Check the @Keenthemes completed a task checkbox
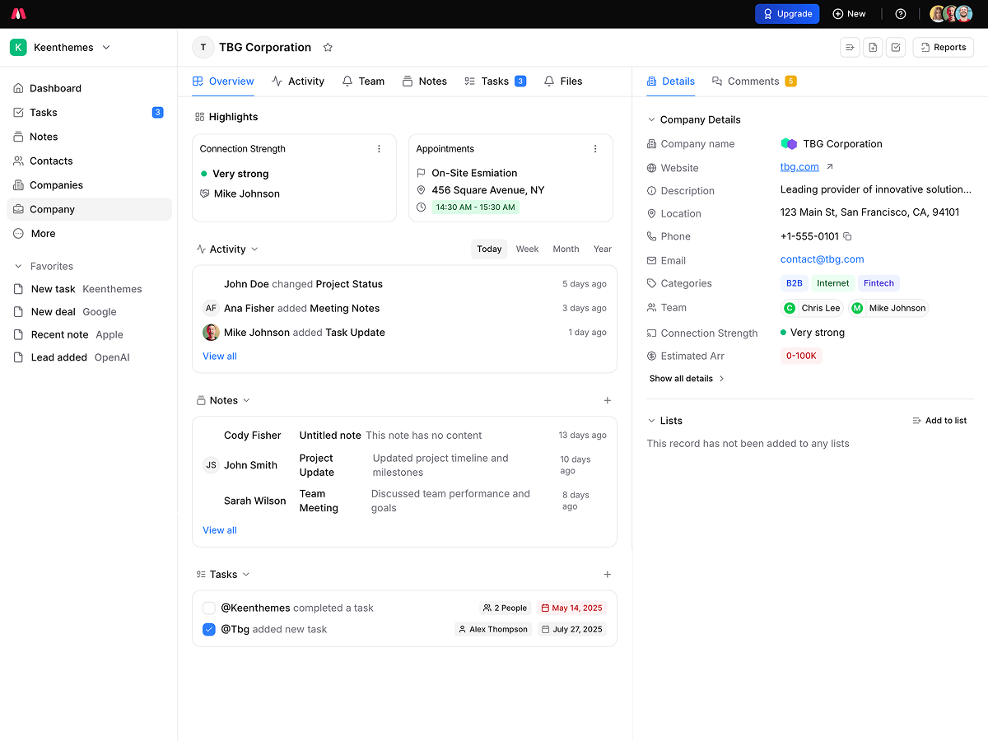988x741 pixels. (x=209, y=608)
